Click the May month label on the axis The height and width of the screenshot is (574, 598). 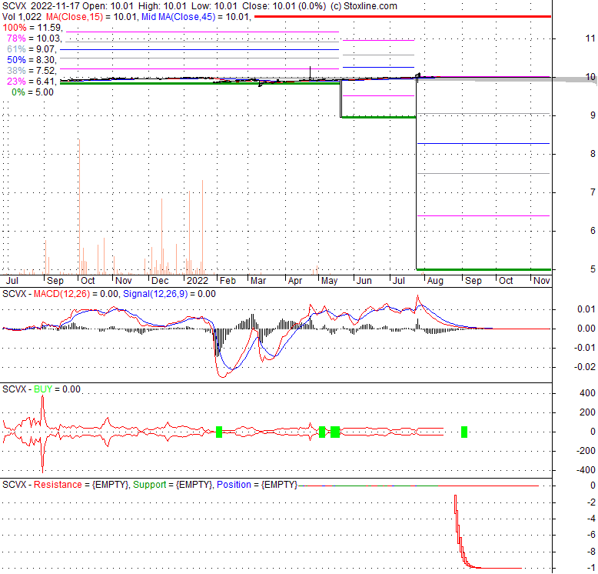coord(329,281)
